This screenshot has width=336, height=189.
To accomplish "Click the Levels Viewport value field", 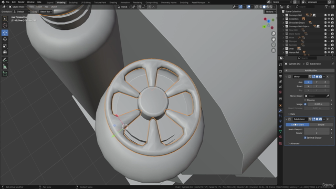I will [x=317, y=130].
